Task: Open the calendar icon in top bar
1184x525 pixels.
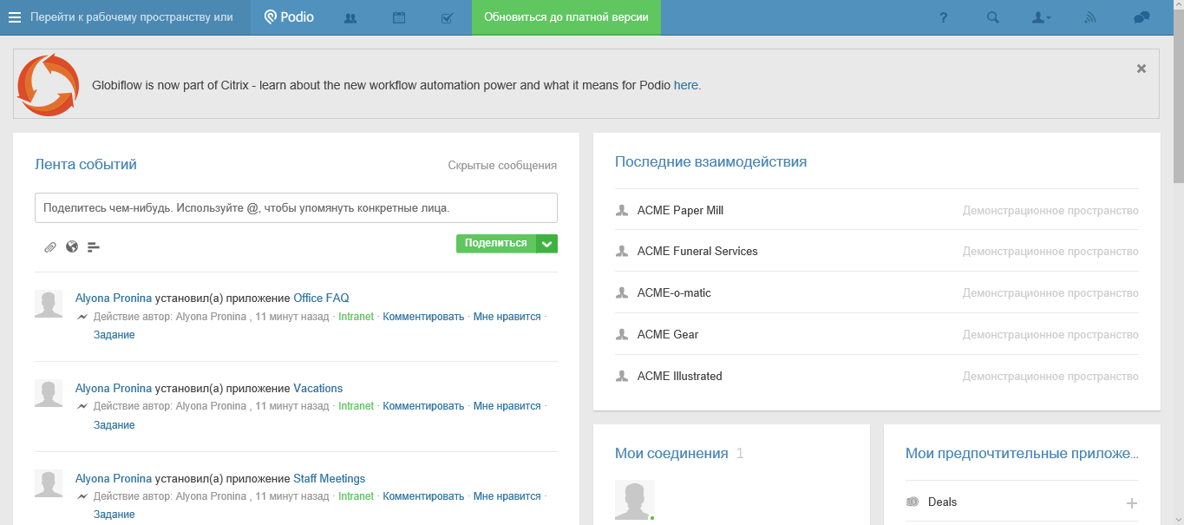Action: coord(399,17)
